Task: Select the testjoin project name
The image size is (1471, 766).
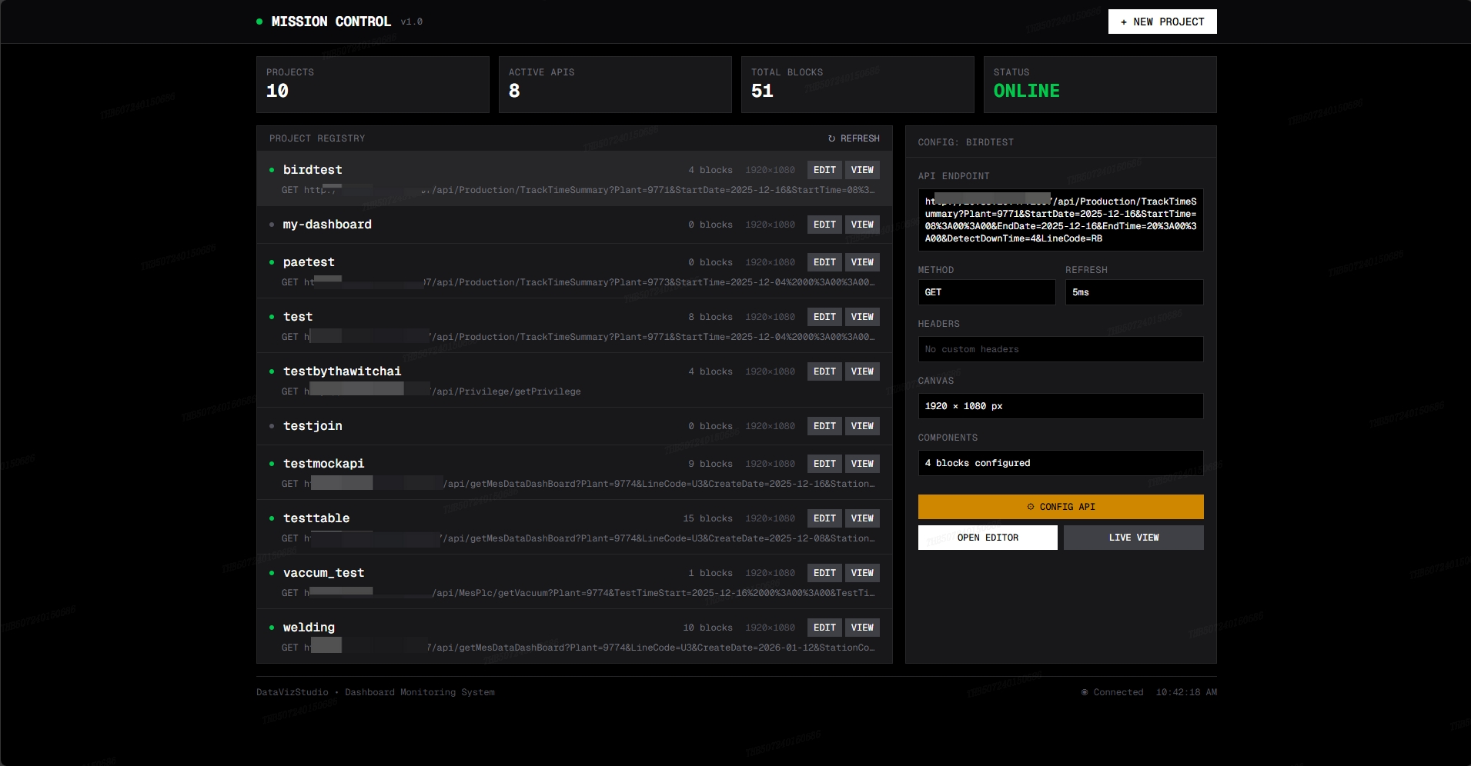Action: (313, 426)
